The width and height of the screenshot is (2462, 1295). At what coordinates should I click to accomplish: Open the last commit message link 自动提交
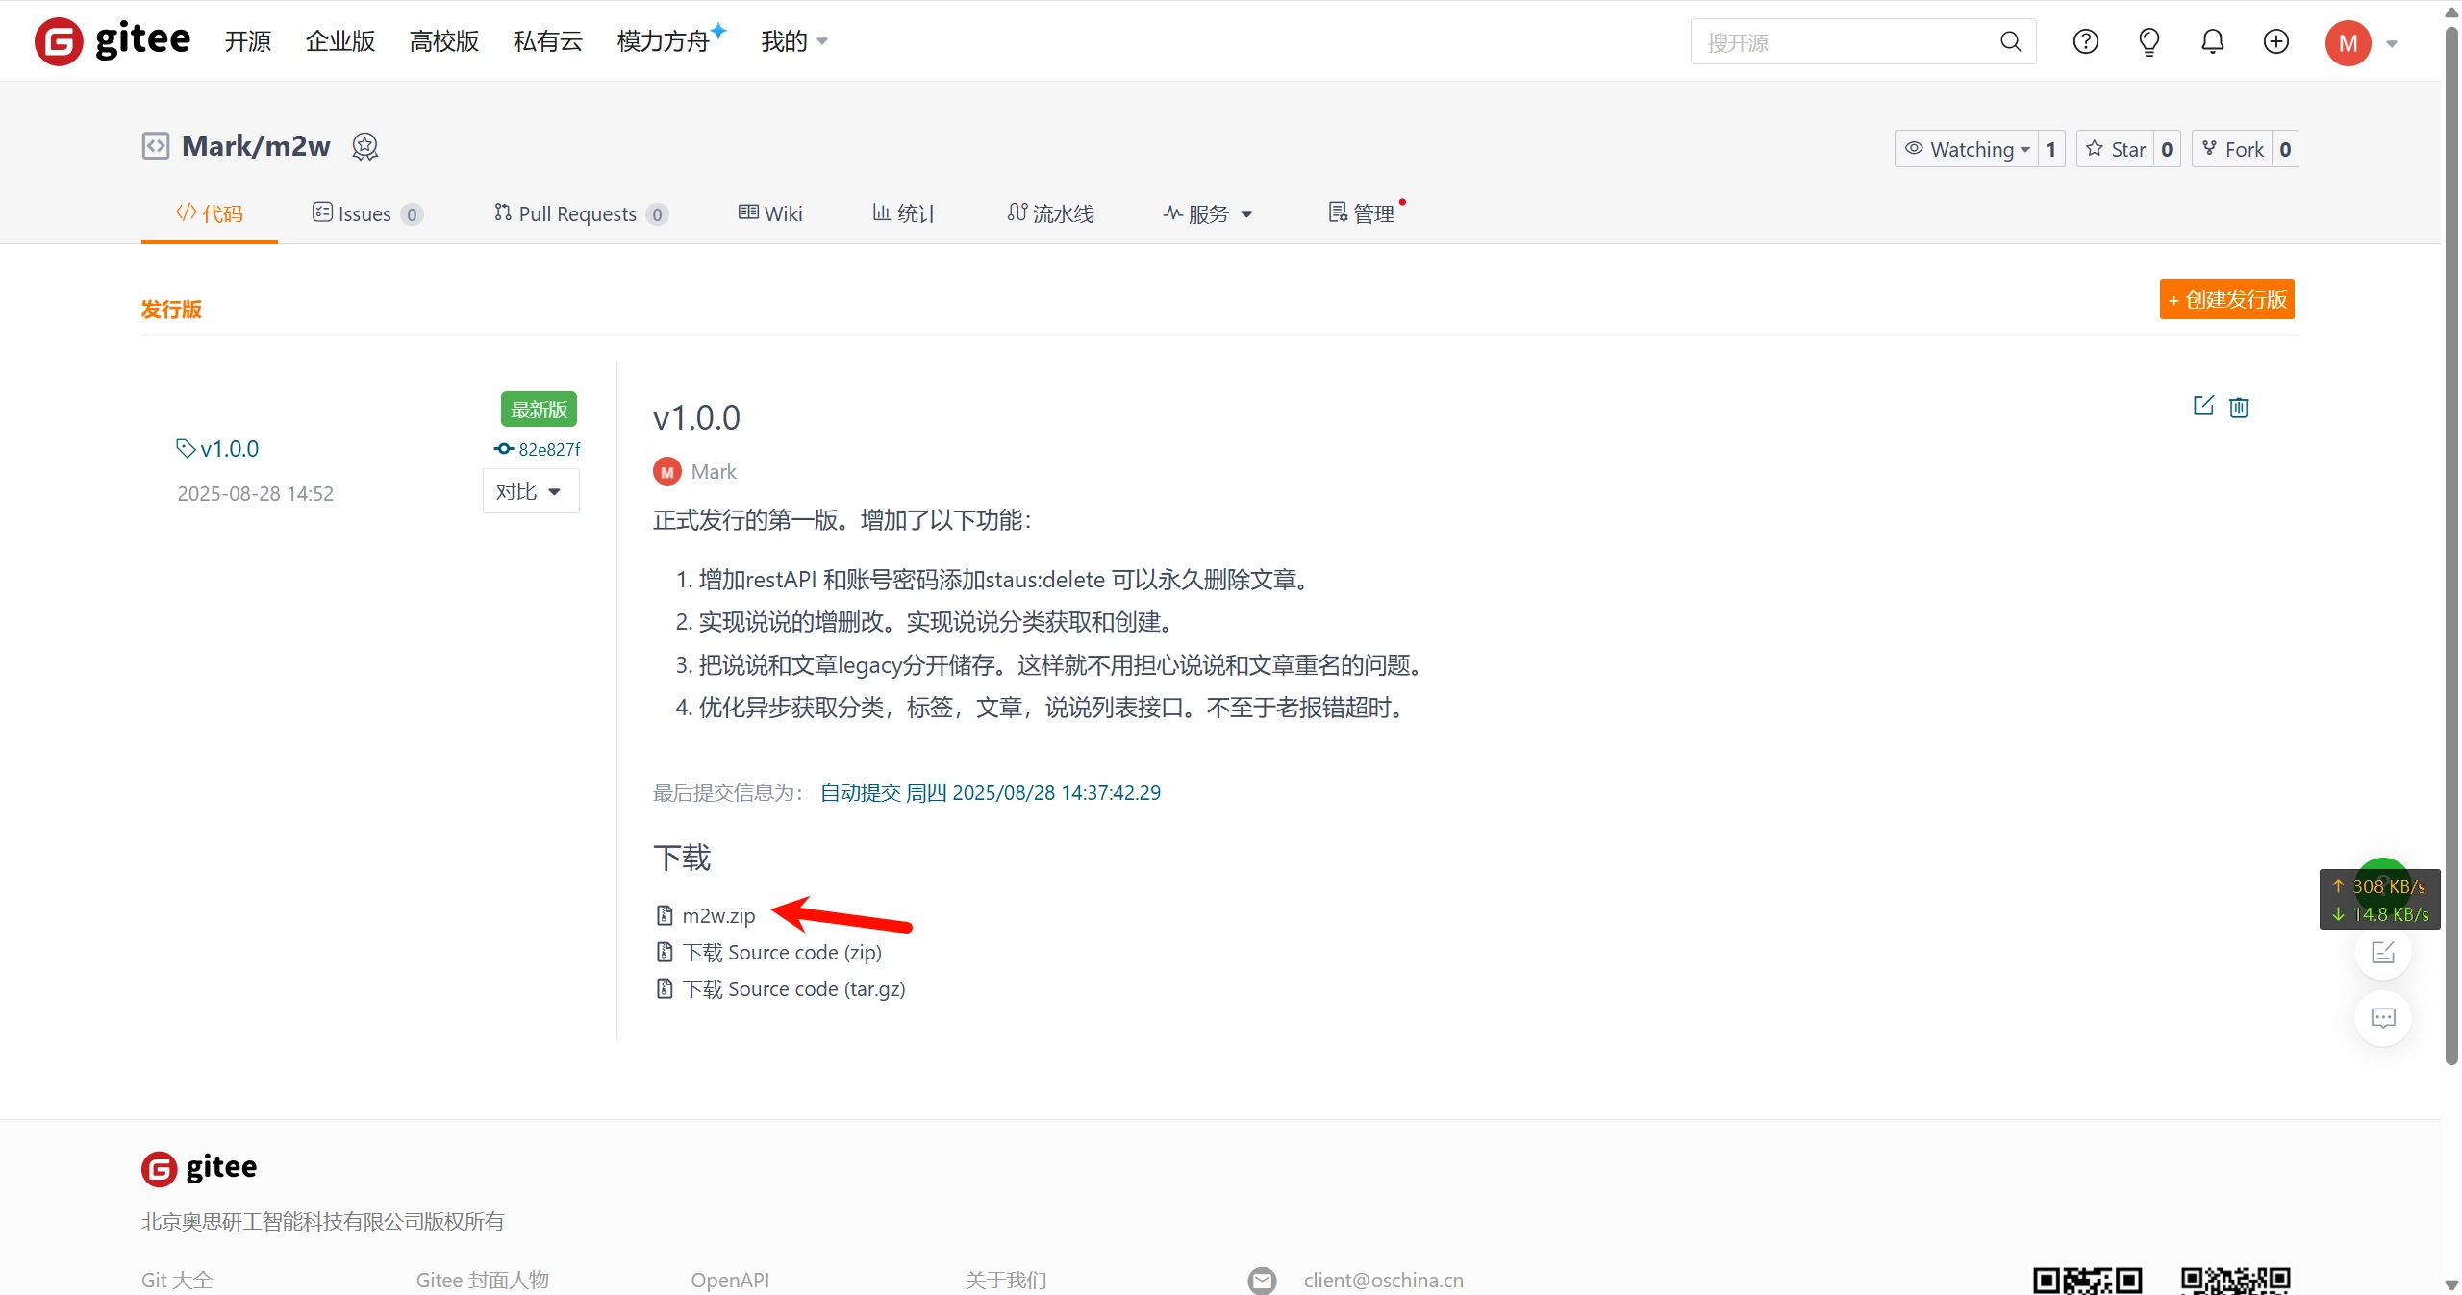(x=991, y=792)
